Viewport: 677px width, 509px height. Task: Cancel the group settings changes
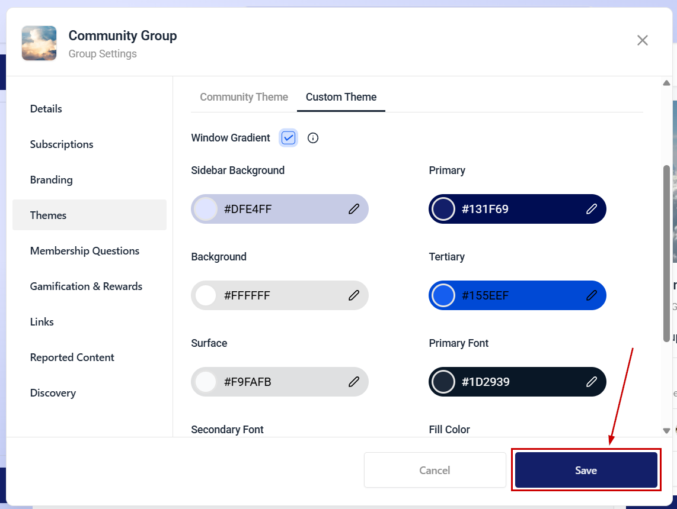point(435,470)
